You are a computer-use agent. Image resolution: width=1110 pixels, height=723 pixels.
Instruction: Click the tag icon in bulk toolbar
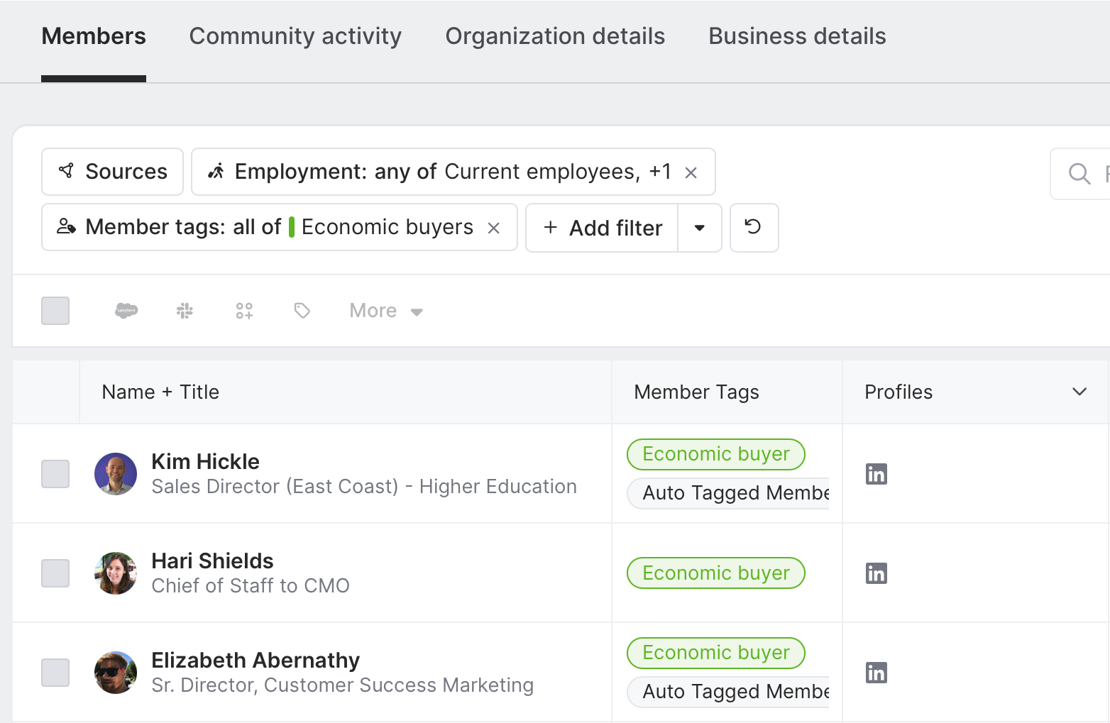point(302,311)
